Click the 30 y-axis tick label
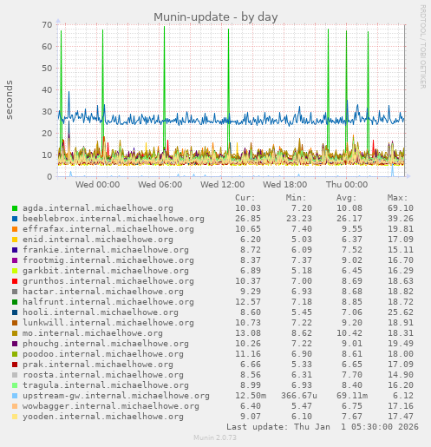This screenshot has height=447, width=431. coord(47,112)
